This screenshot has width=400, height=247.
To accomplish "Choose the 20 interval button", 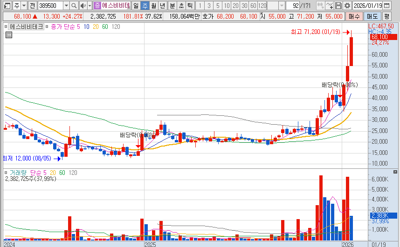I will click(x=236, y=5).
